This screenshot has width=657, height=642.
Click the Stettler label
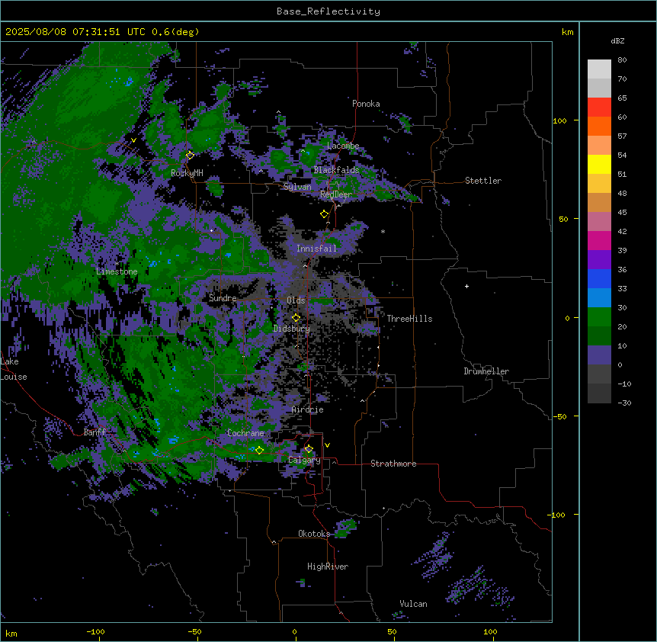click(x=483, y=181)
